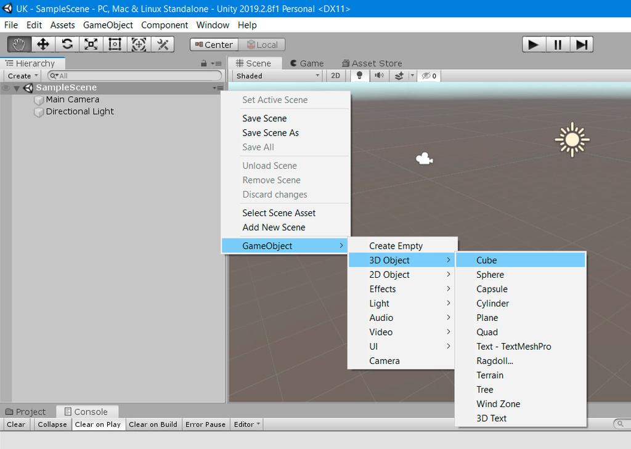The width and height of the screenshot is (631, 449).
Task: Toggle scene lighting bulb icon
Action: [x=359, y=76]
